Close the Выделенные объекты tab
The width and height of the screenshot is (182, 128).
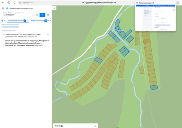pos(27,21)
